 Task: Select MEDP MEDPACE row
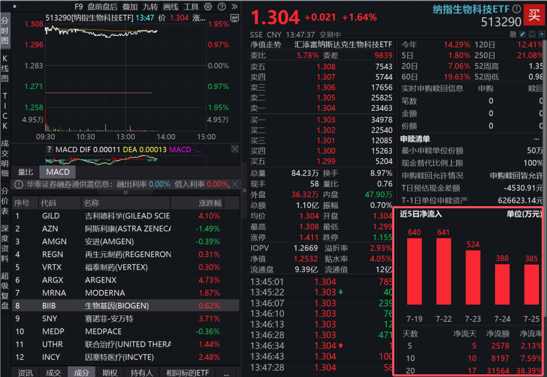click(x=125, y=331)
